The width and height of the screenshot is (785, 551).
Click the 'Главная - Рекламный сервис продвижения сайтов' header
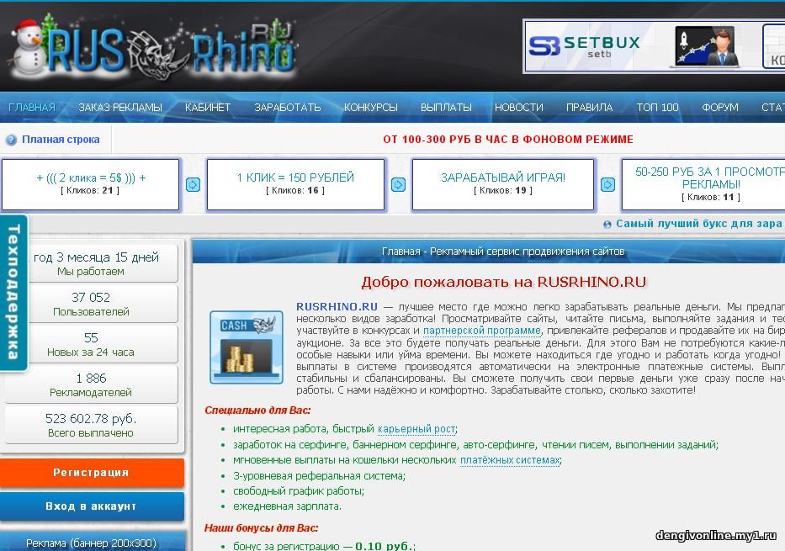pyautogui.click(x=503, y=252)
